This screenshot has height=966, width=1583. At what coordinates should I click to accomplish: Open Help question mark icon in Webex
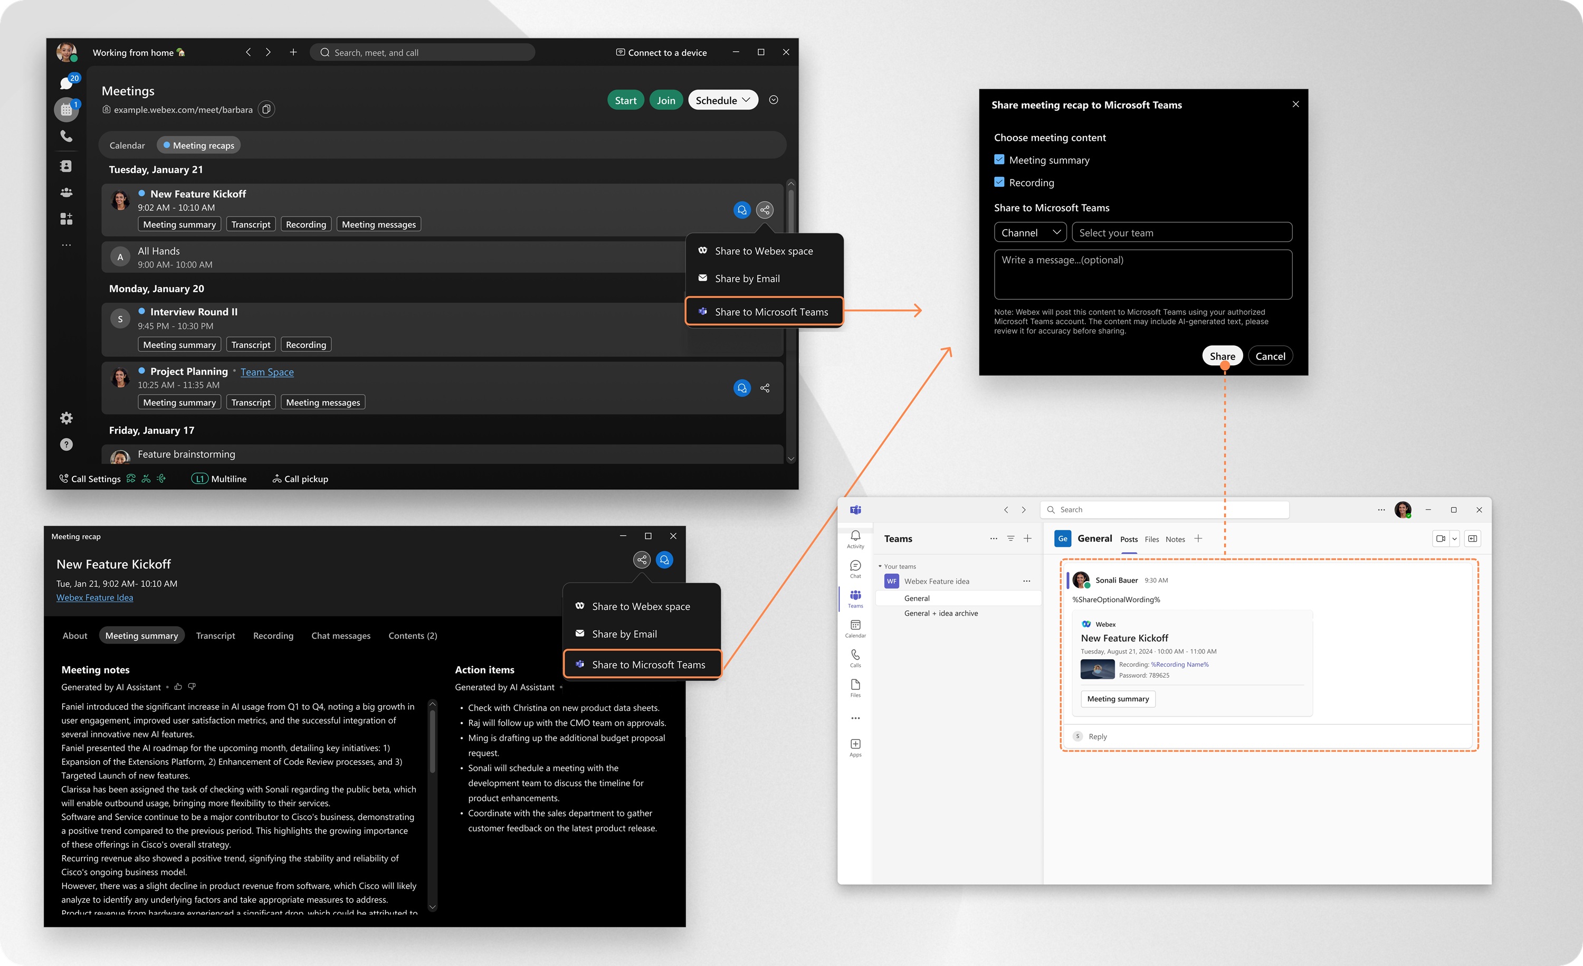(x=66, y=445)
